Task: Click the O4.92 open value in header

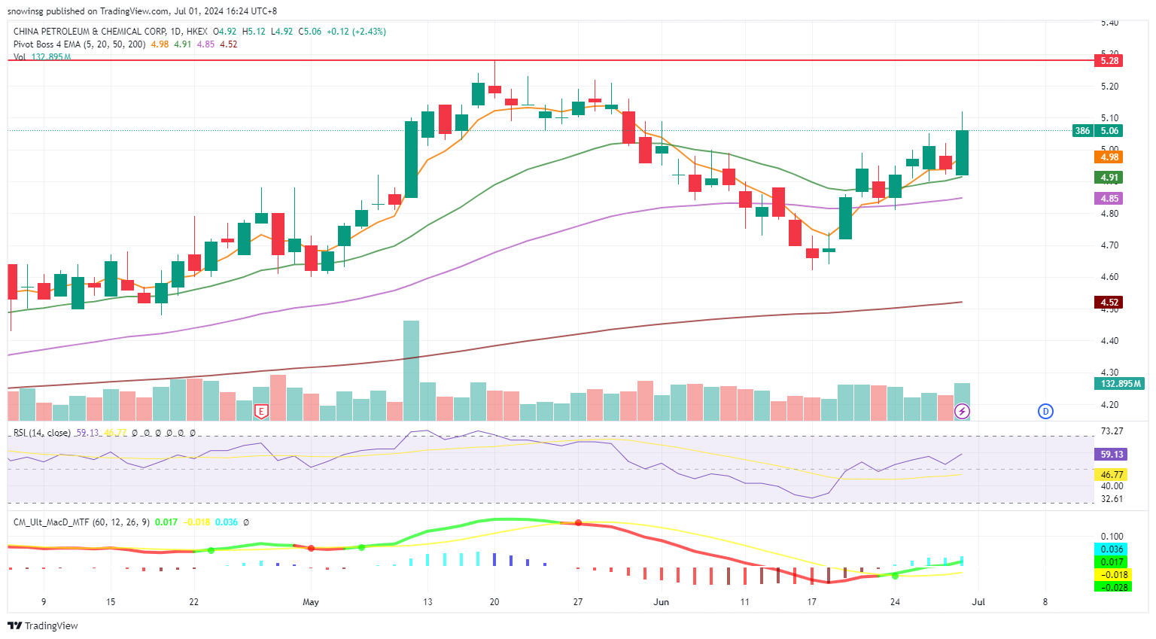Action: 225,32
